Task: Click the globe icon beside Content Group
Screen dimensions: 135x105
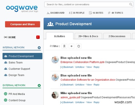Action: point(6,100)
